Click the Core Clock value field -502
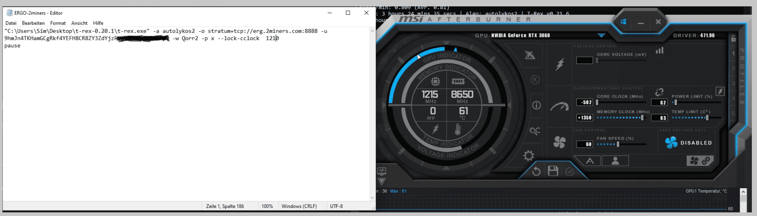757x216 pixels. click(585, 102)
